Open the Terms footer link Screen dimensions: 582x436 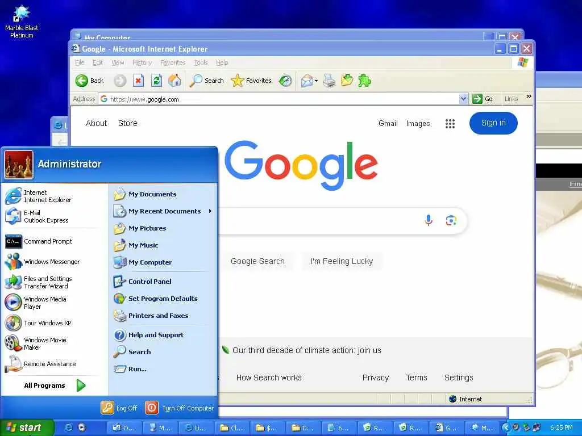click(417, 378)
